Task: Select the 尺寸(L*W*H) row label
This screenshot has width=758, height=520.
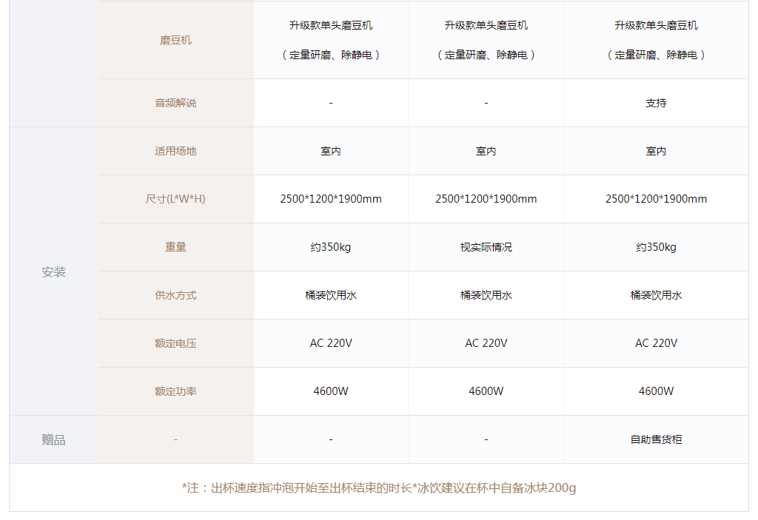Action: coord(175,199)
